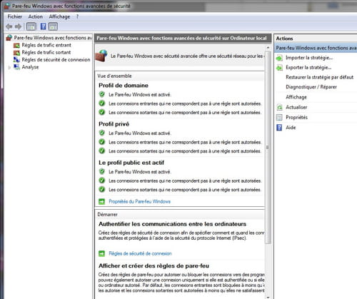Click Profil de domaine heading
Viewport: 357px width, 299px height.
point(124,86)
